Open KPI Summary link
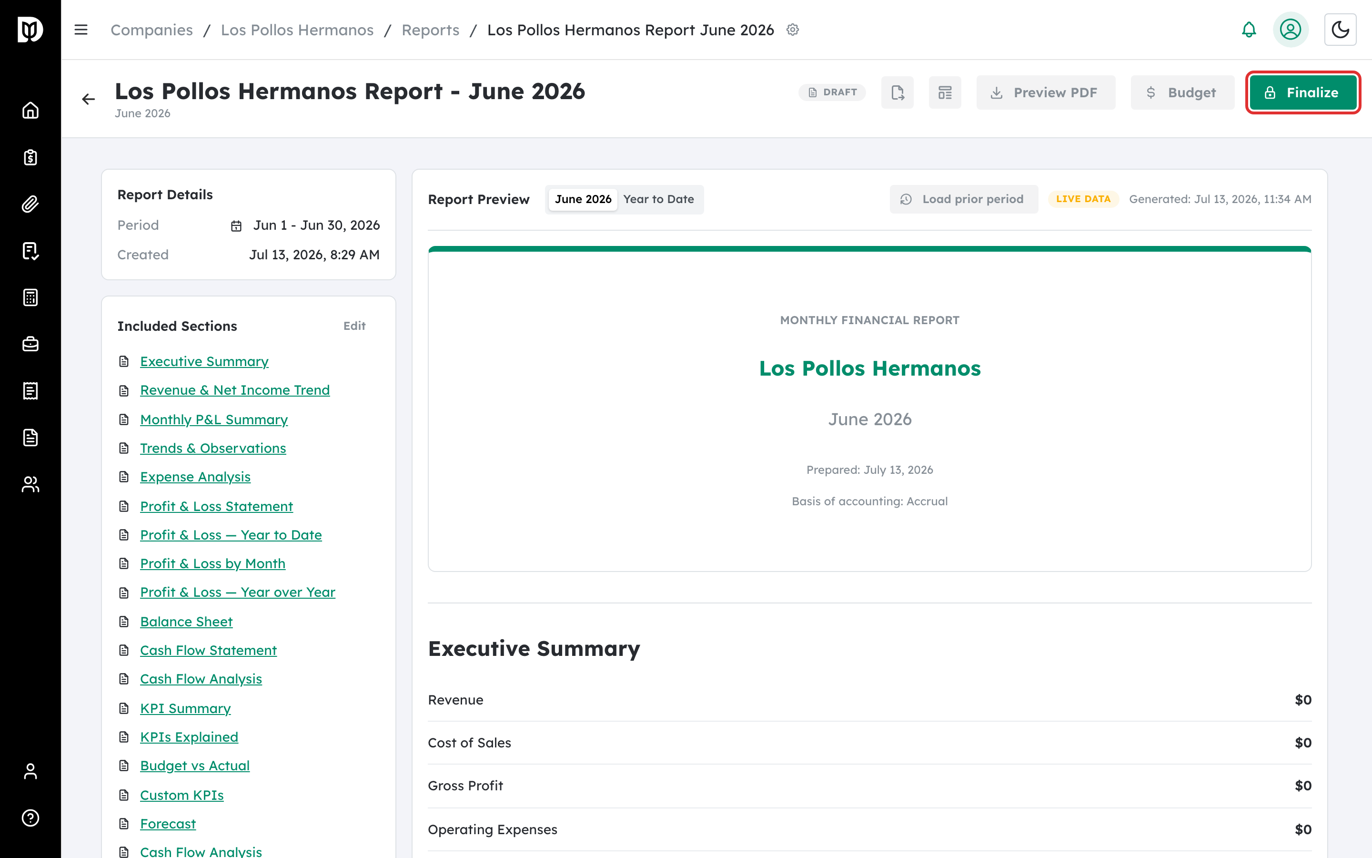This screenshot has width=1372, height=858. click(x=185, y=709)
